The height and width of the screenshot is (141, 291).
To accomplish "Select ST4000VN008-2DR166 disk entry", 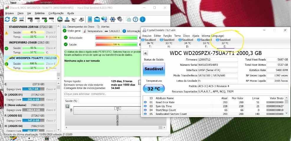I will [x=30, y=32].
